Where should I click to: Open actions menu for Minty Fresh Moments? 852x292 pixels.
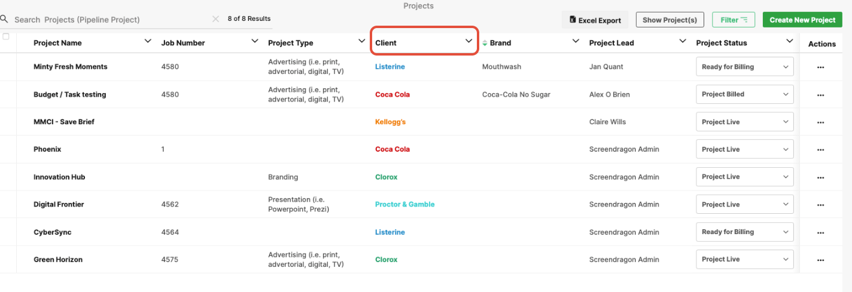[x=820, y=67]
